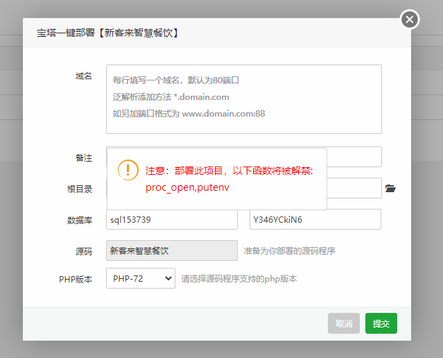Select the database name field sql153739

172,219
